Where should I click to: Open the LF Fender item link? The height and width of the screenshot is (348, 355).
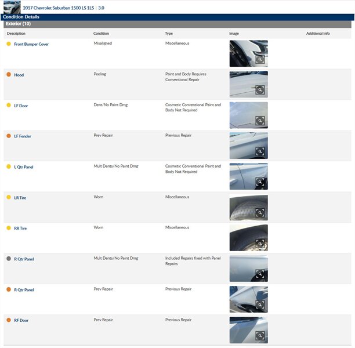click(x=23, y=136)
